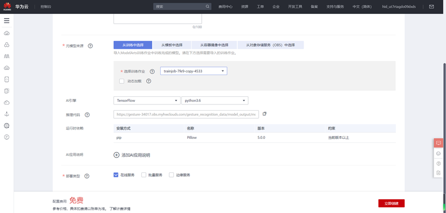Open 费用中心 in top navigation

point(226,7)
